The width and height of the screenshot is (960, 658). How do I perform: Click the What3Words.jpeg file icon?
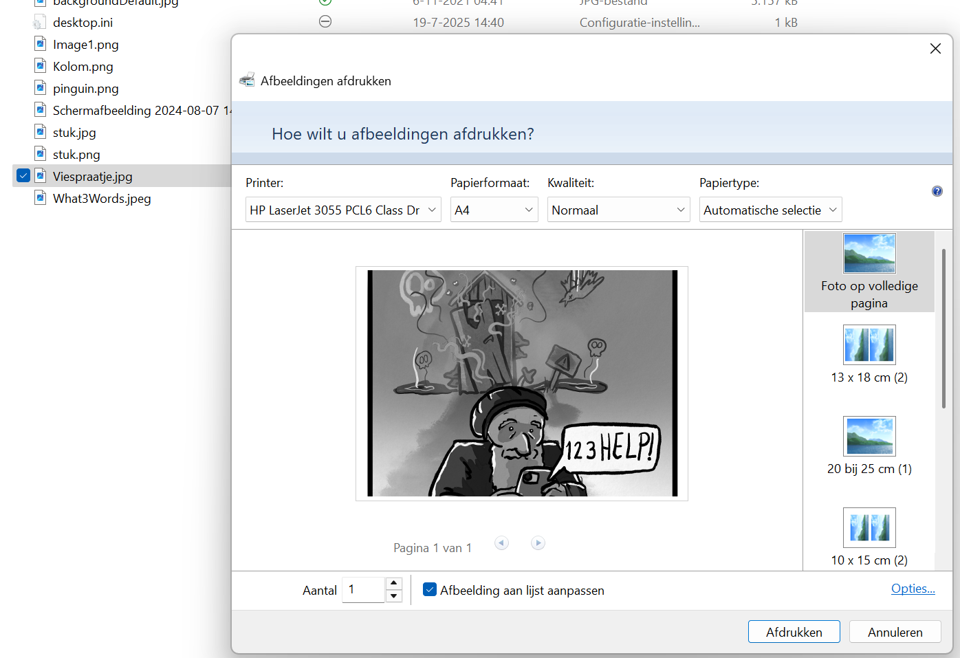coord(39,198)
